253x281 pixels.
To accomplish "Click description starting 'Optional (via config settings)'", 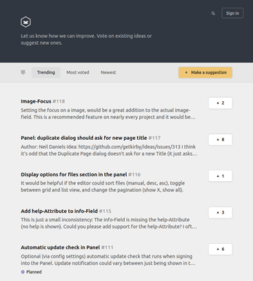I will point(108,260).
